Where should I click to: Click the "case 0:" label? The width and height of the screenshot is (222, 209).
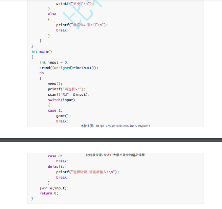(55, 156)
